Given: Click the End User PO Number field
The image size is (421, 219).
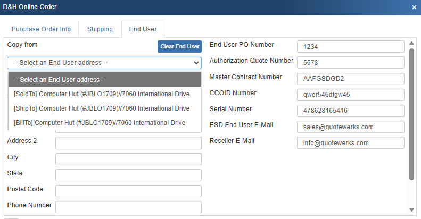Looking at the screenshot, I should 350,47.
